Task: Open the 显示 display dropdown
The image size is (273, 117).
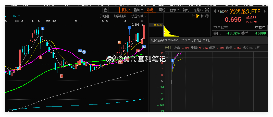Action: coord(174,10)
